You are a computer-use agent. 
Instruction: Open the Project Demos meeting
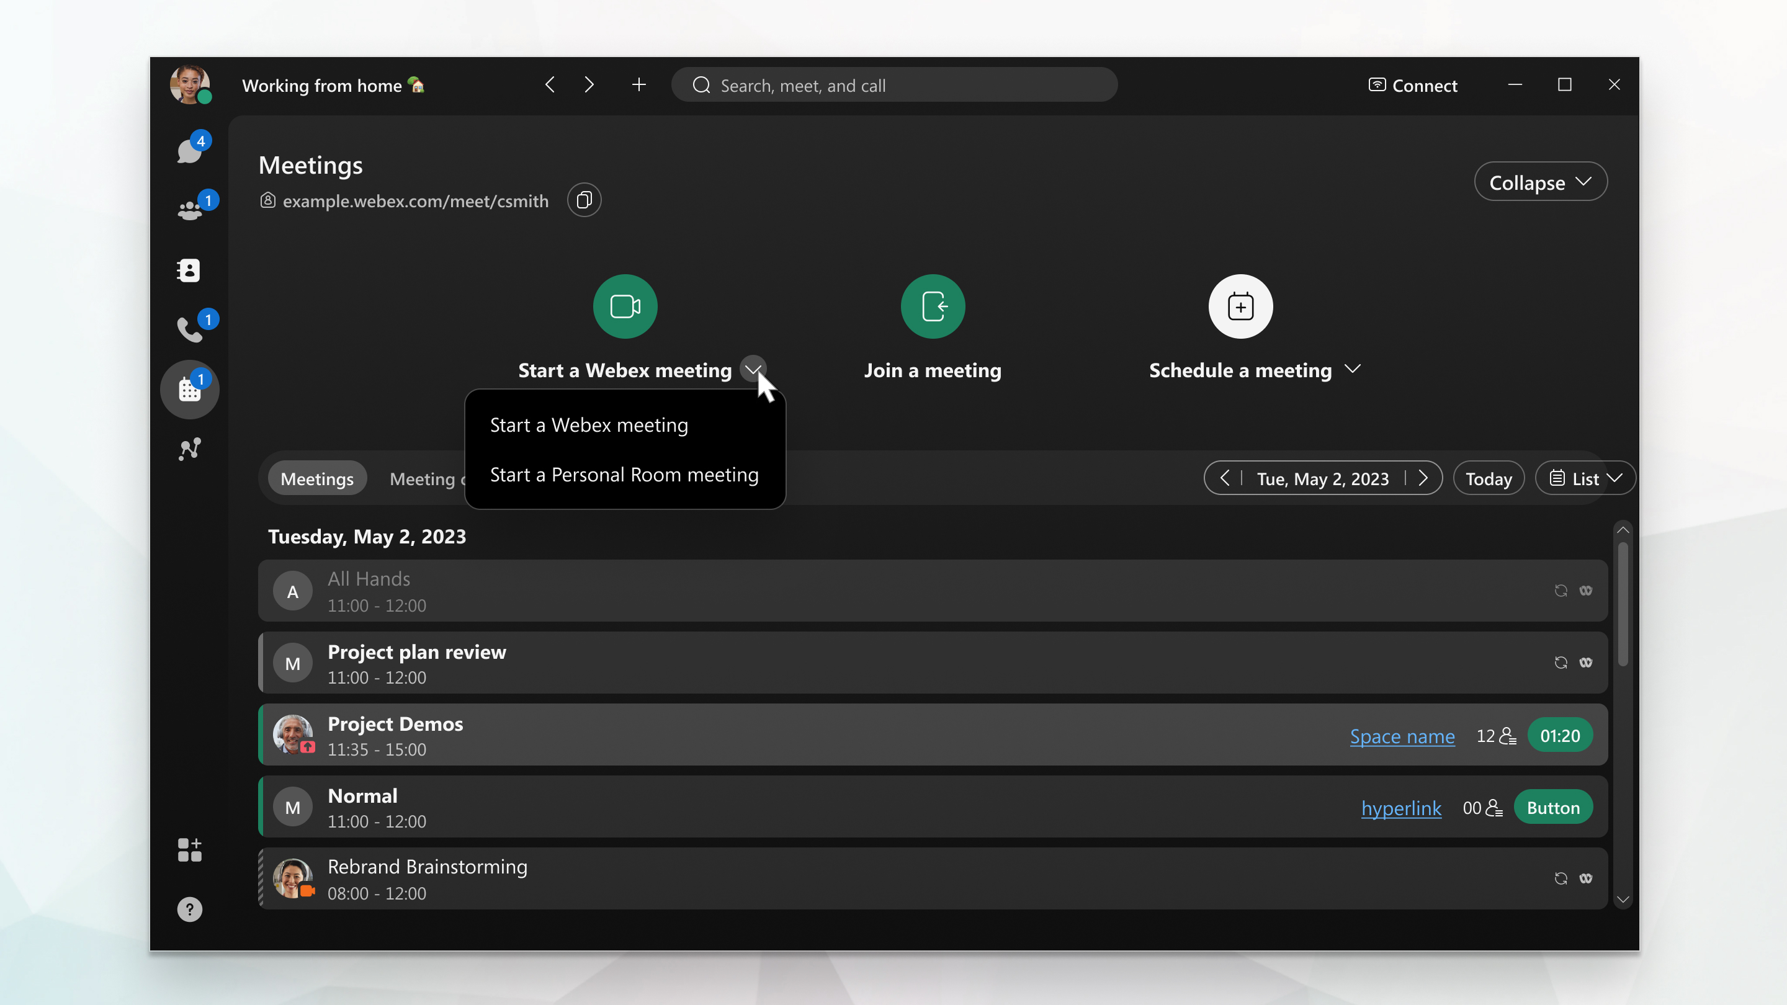[933, 735]
